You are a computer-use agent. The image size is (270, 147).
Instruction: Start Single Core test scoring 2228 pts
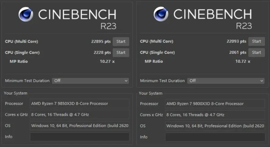point(121,52)
